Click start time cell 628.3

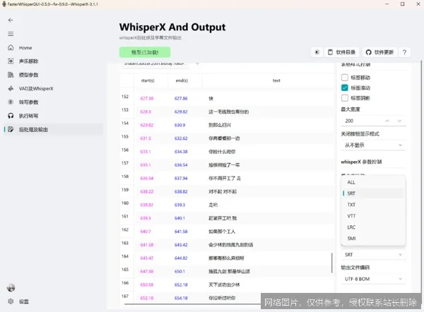click(146, 112)
